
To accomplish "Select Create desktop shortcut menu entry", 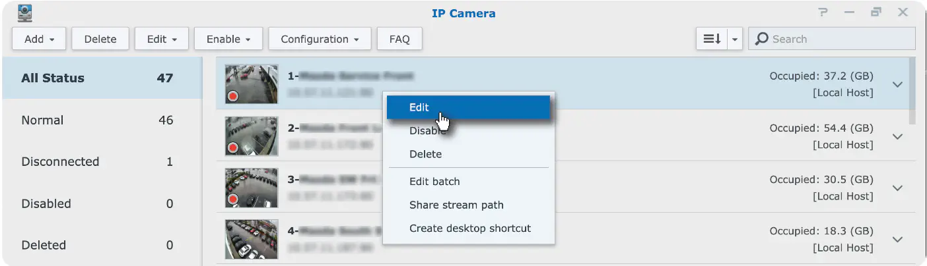I will [x=470, y=228].
